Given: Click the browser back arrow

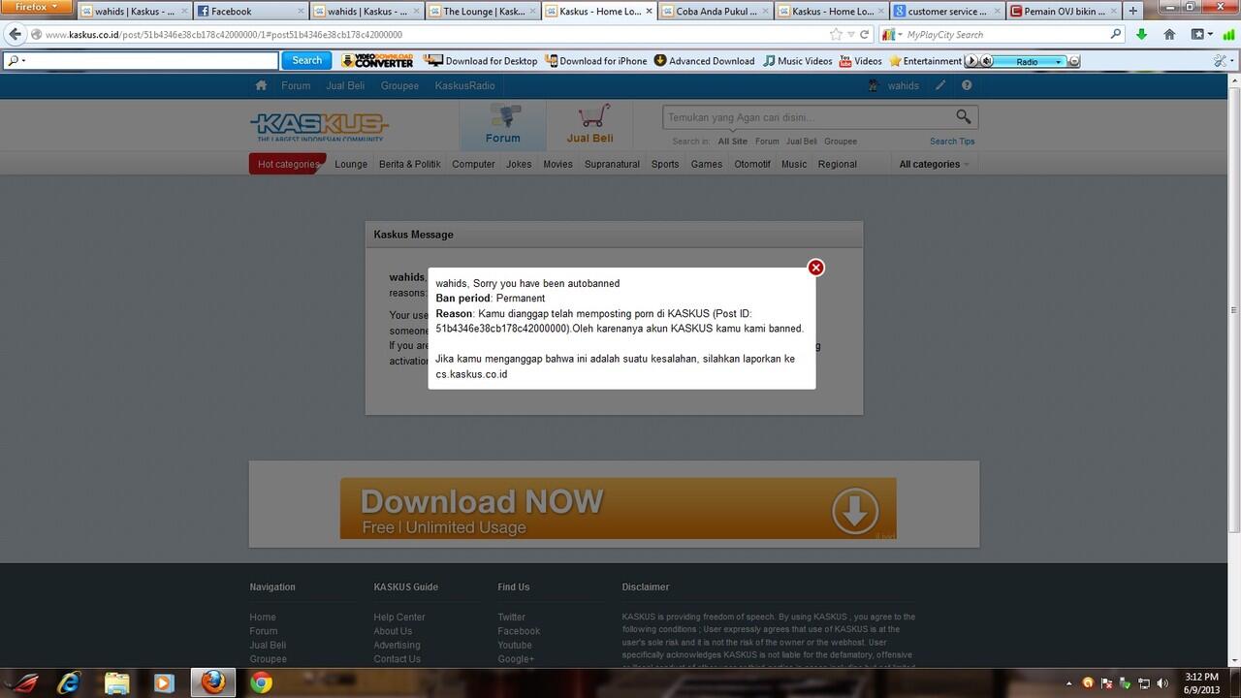Looking at the screenshot, I should 15,34.
